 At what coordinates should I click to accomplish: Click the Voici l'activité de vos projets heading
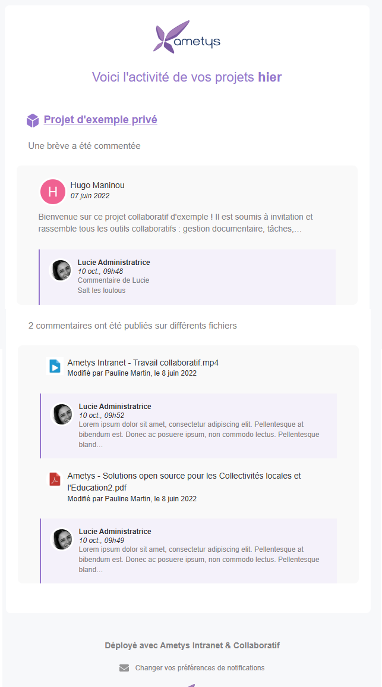pos(187,77)
